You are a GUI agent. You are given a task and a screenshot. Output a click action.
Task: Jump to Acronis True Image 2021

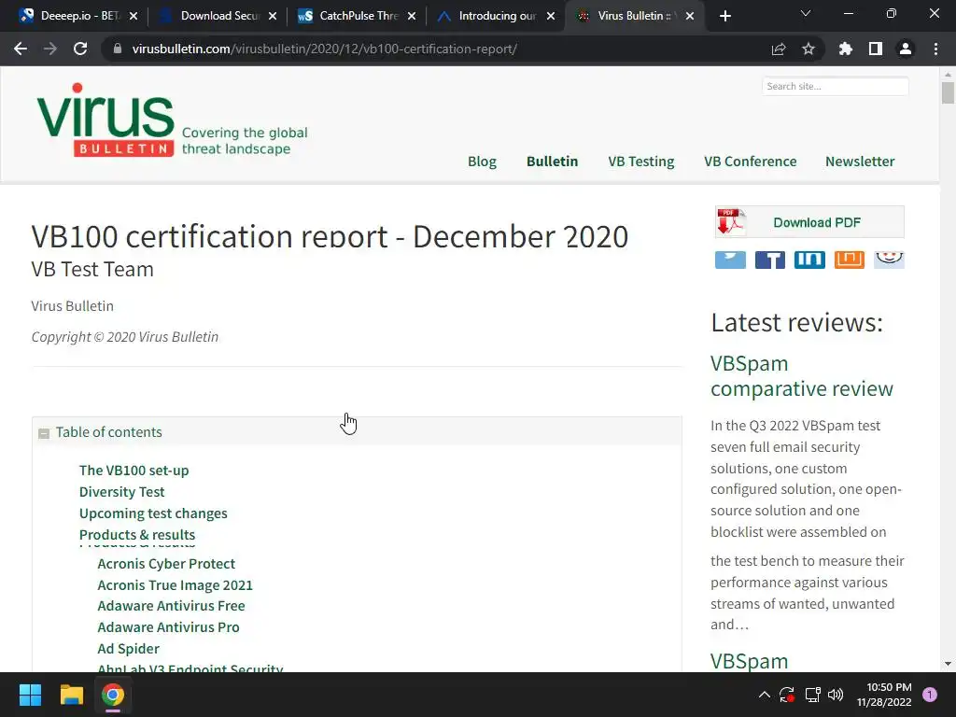175,585
